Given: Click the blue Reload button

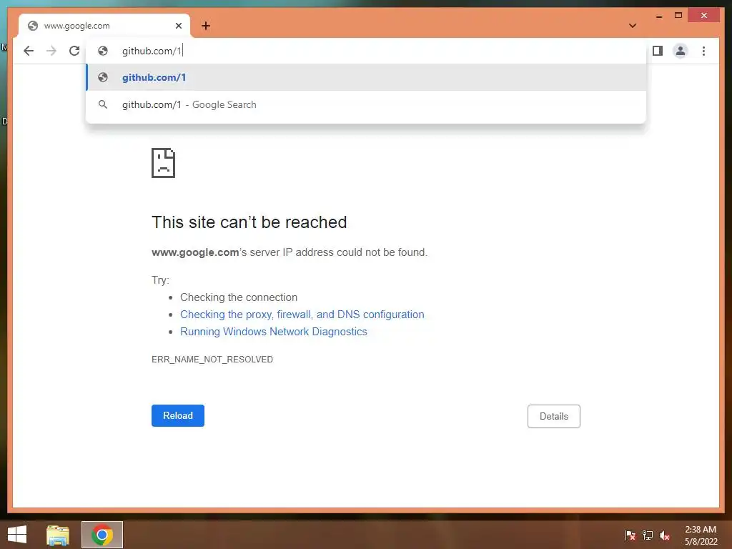Looking at the screenshot, I should point(178,415).
